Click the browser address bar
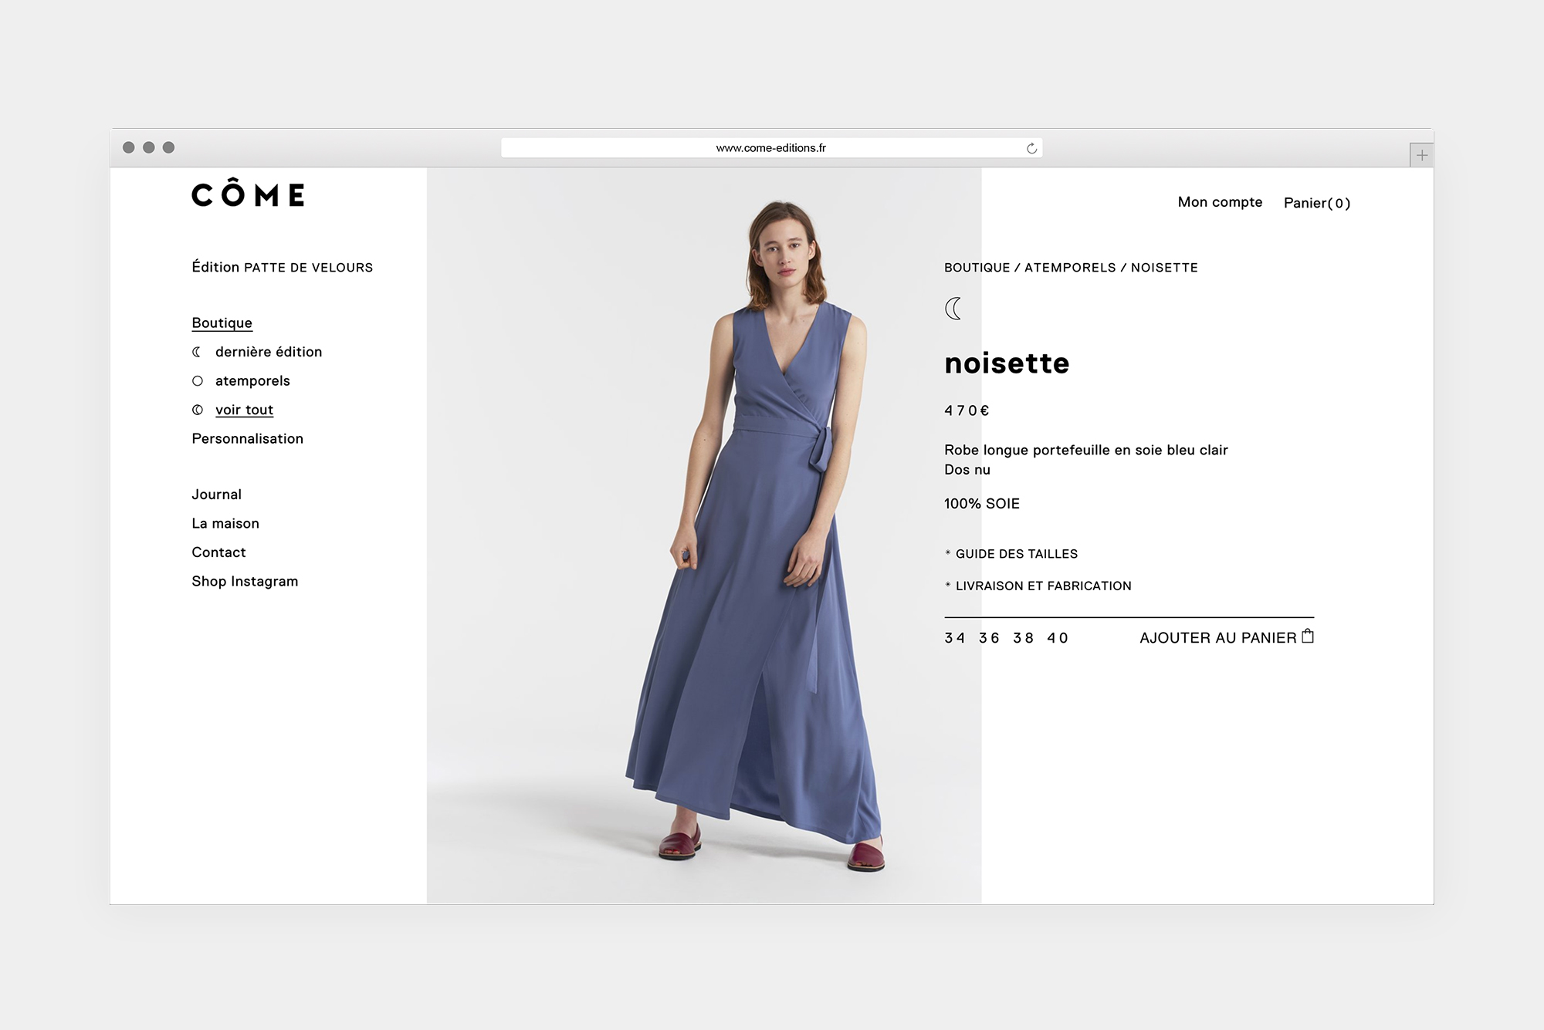1544x1030 pixels. [x=770, y=148]
